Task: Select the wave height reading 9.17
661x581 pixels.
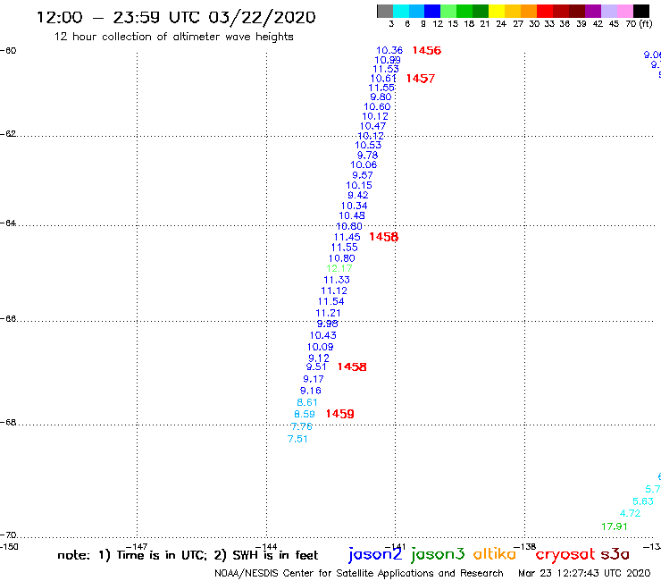Action: click(x=314, y=379)
